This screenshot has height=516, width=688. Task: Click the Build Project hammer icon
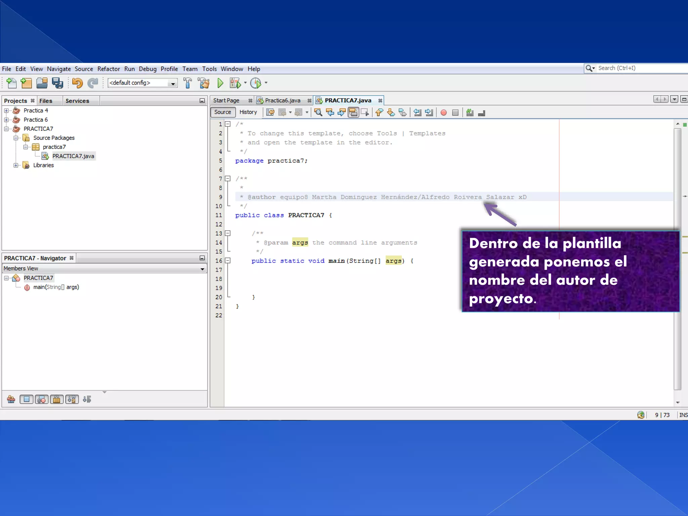pyautogui.click(x=187, y=83)
